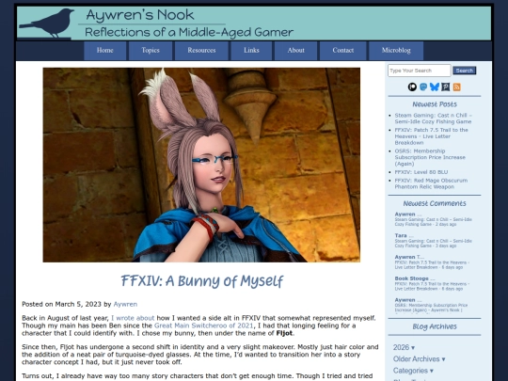Expand the Older Archives dropdown
508x381 pixels.
click(419, 359)
